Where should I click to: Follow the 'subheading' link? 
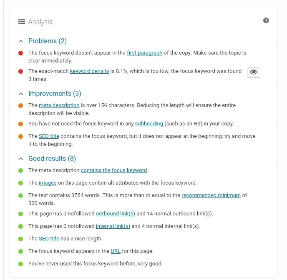point(149,124)
